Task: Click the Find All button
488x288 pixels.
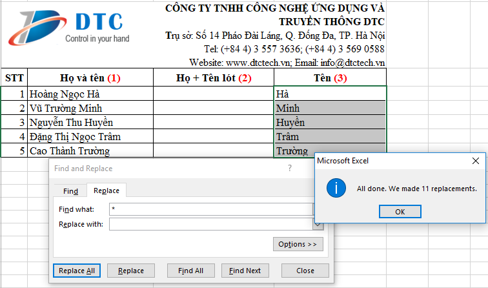Action: coord(190,271)
